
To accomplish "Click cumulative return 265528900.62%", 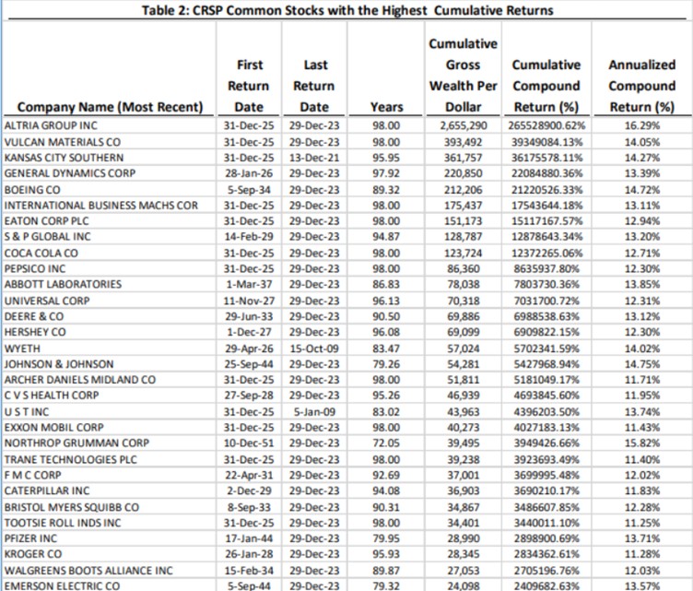I will pos(546,125).
